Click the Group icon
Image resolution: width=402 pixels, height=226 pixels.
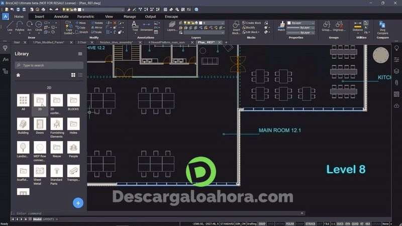326,27
